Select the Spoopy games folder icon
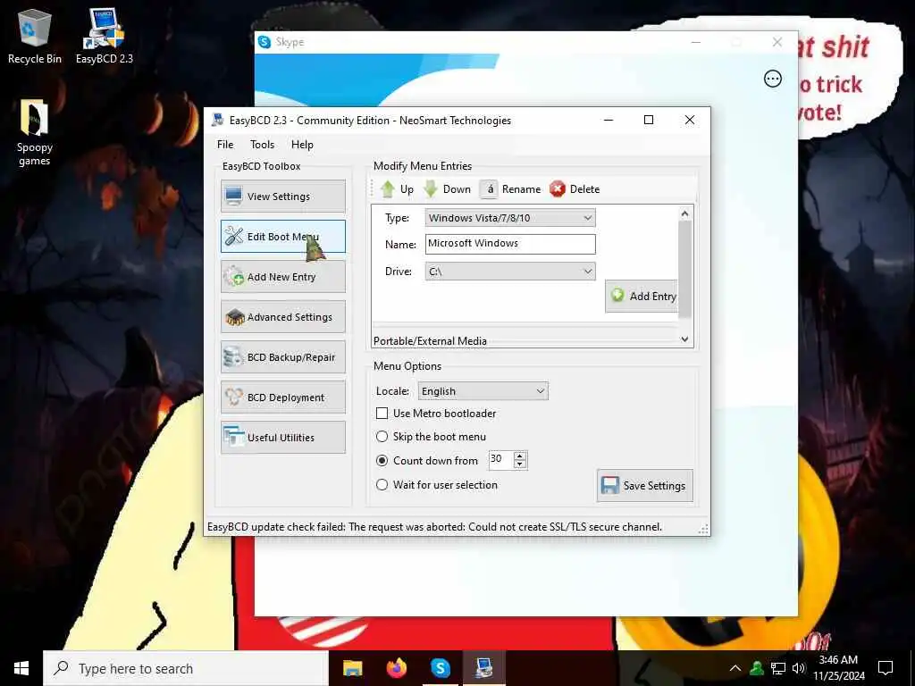This screenshot has width=915, height=686. click(35, 132)
